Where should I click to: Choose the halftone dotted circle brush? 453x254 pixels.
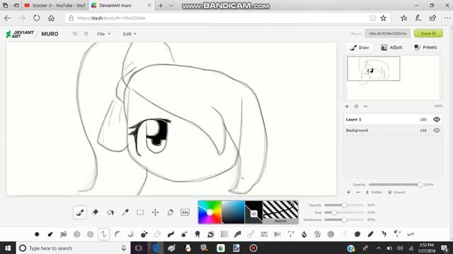coord(77,234)
